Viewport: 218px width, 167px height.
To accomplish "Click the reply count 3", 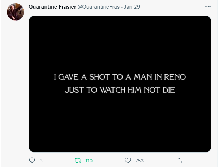I will pos(41,161).
